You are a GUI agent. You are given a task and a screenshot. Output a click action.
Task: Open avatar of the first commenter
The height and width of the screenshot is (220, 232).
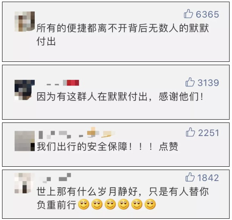tap(25, 21)
